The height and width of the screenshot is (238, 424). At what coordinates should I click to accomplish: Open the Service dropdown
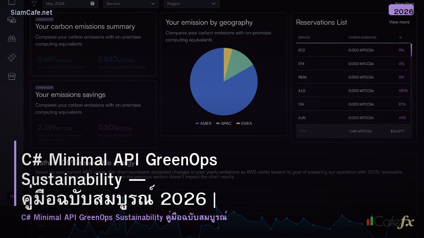[x=131, y=4]
